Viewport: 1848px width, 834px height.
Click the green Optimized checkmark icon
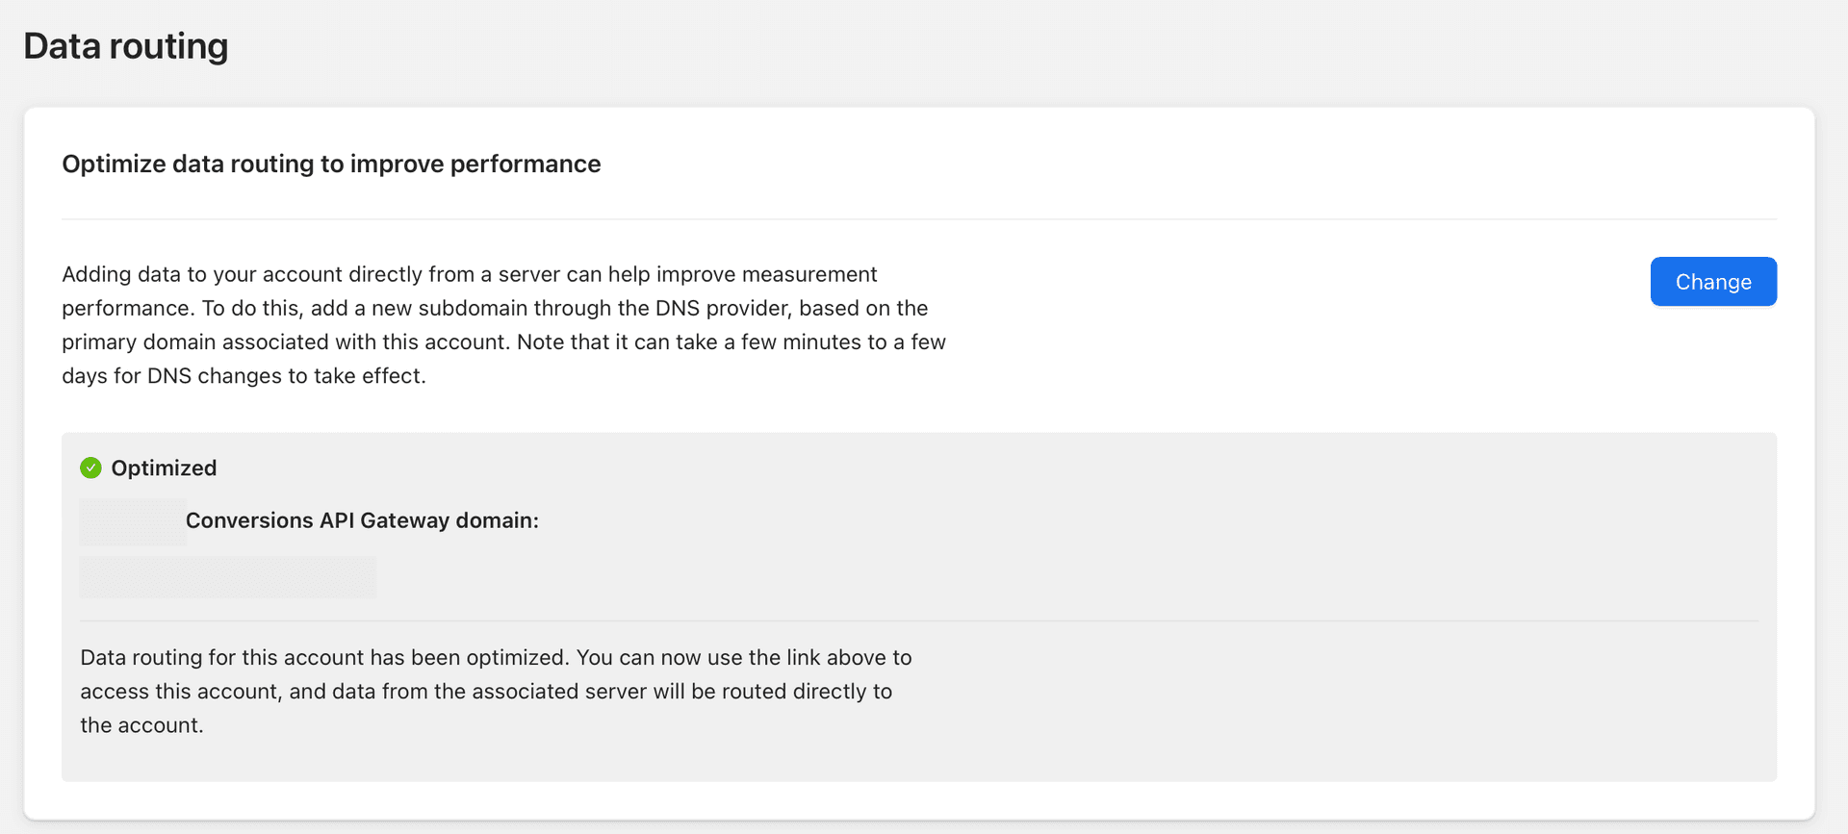[90, 468]
